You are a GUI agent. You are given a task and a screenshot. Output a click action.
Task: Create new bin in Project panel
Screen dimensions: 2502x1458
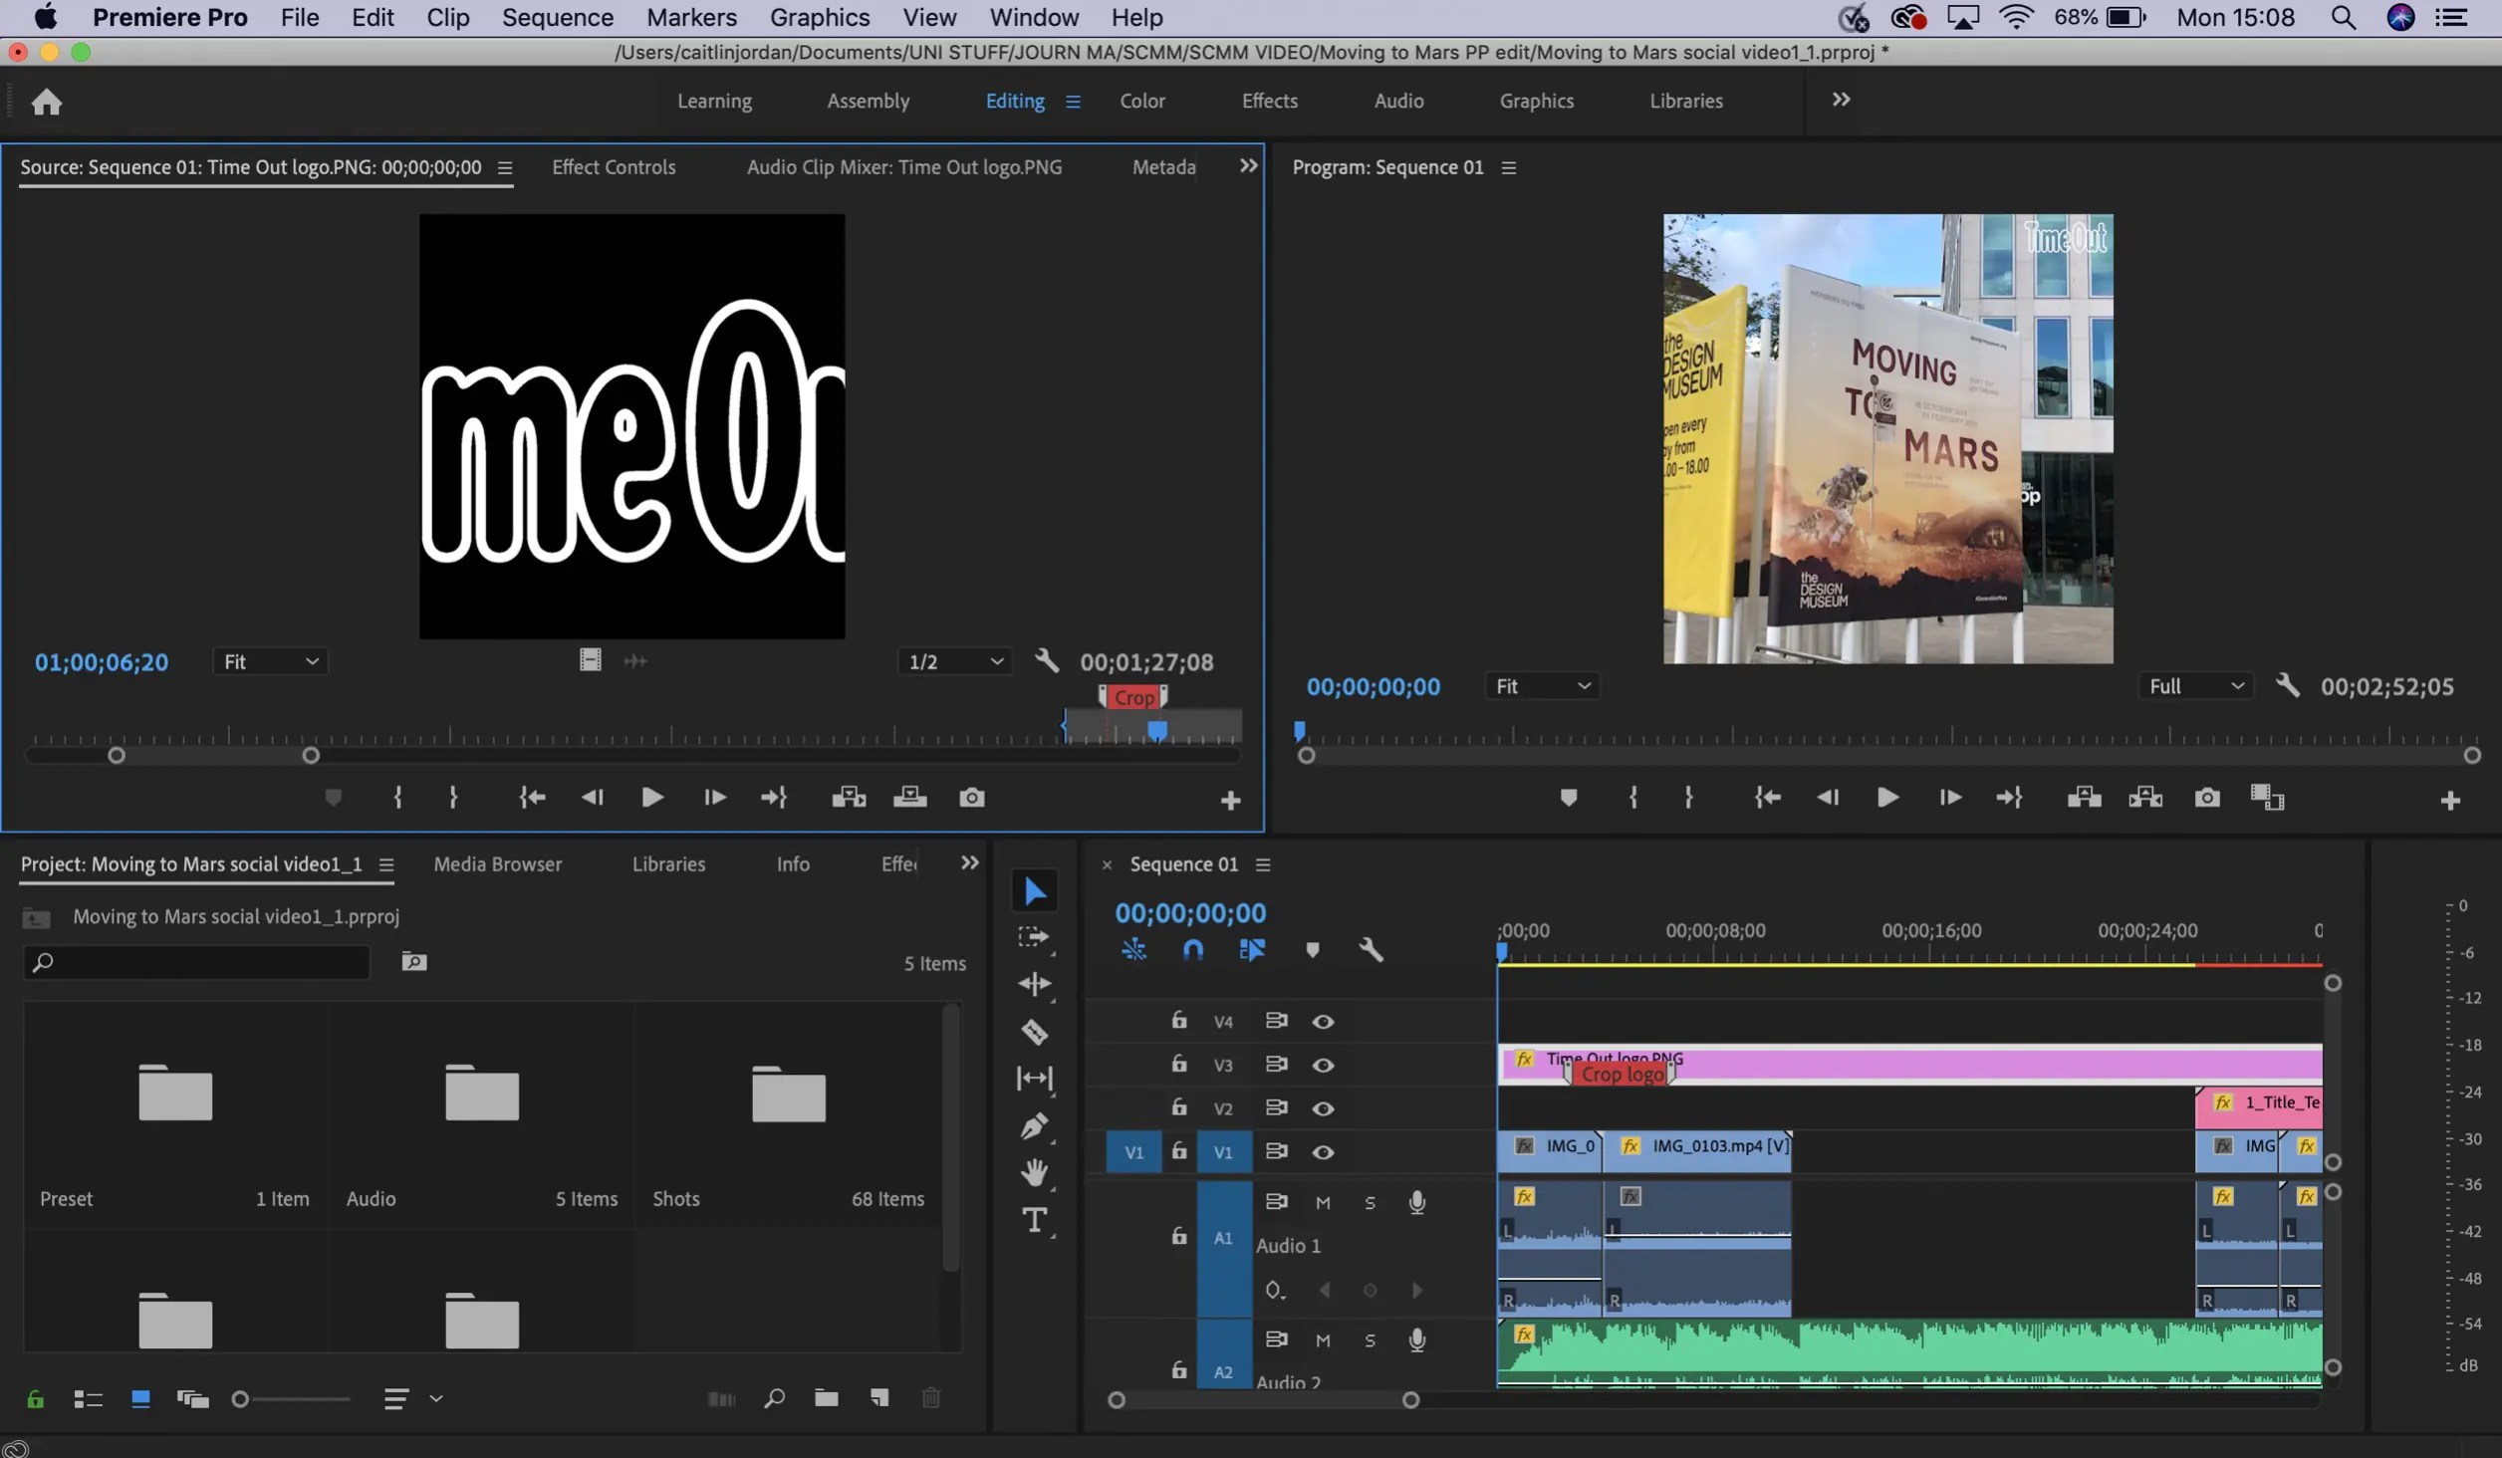826,1398
